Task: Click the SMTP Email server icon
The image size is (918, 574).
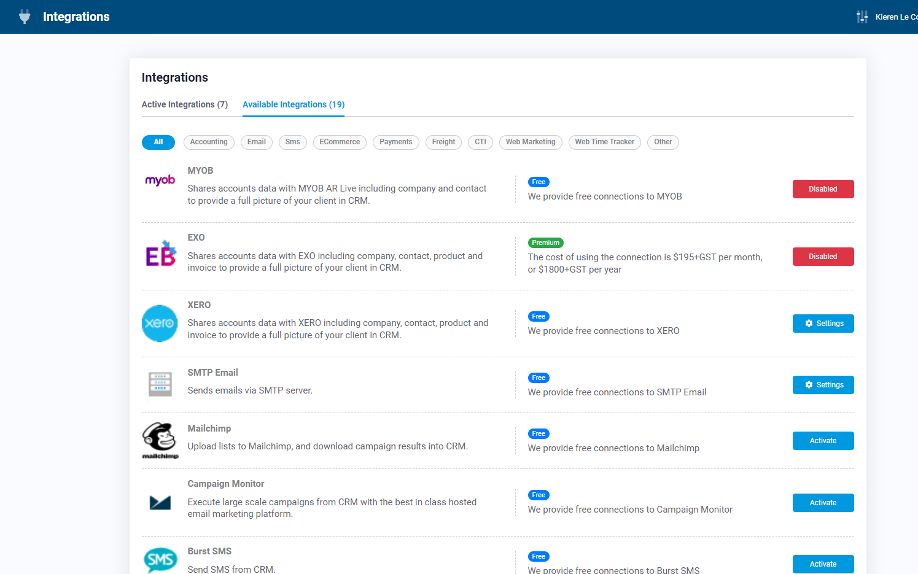Action: 160,384
